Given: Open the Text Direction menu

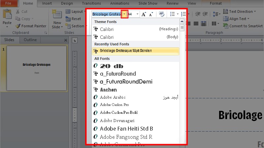Looking at the screenshot, I should point(239,12).
